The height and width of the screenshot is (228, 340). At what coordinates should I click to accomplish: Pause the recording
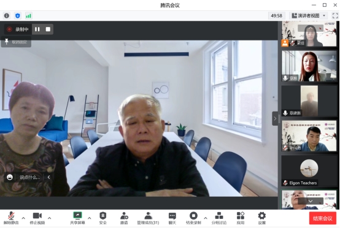click(x=37, y=29)
